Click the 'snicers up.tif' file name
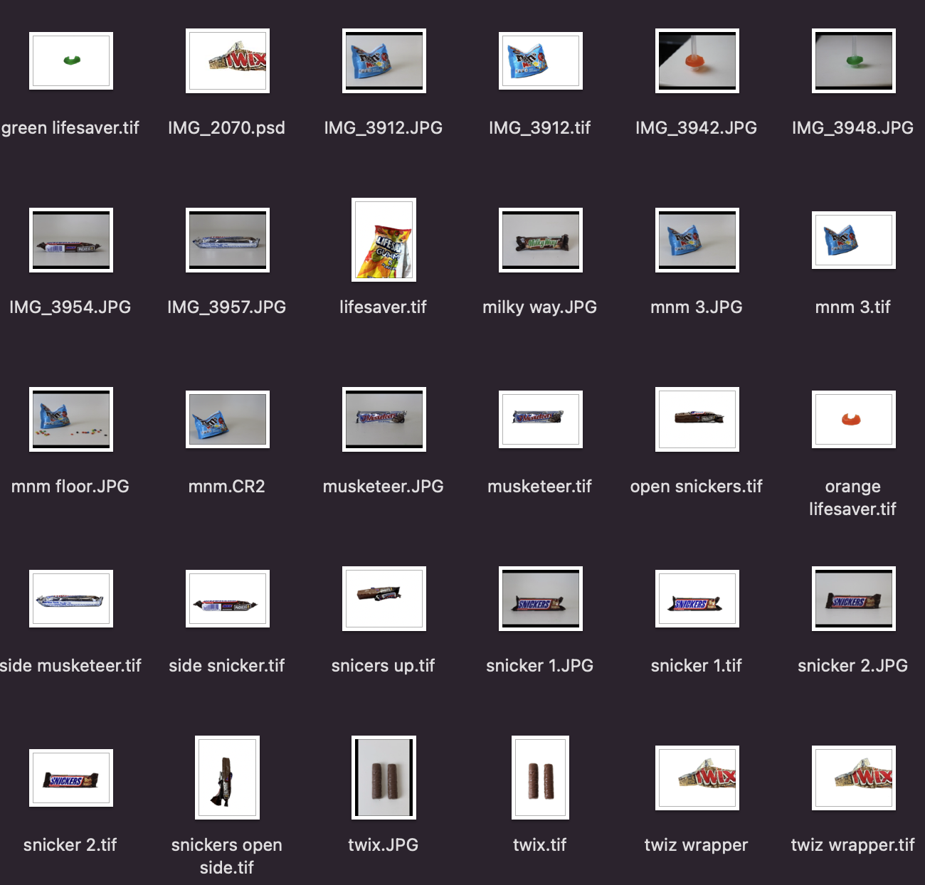 coord(384,666)
